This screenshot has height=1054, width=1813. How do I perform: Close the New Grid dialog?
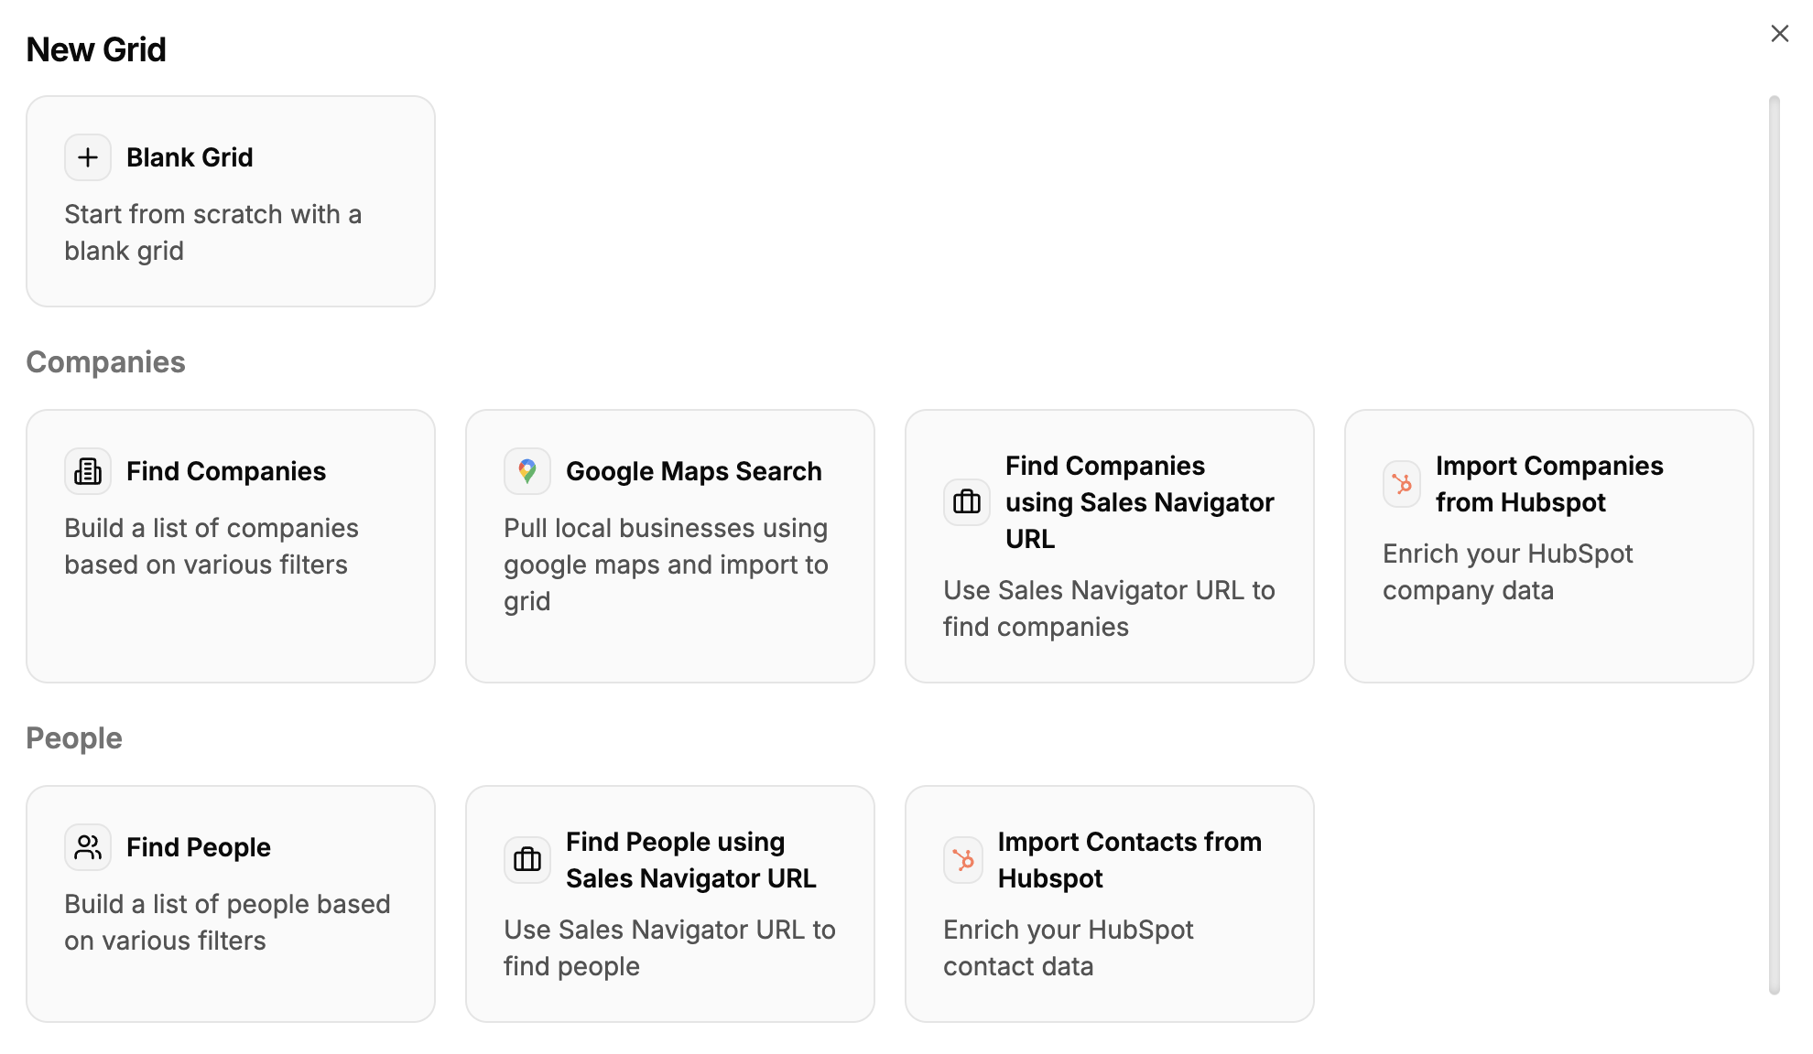1780,34
